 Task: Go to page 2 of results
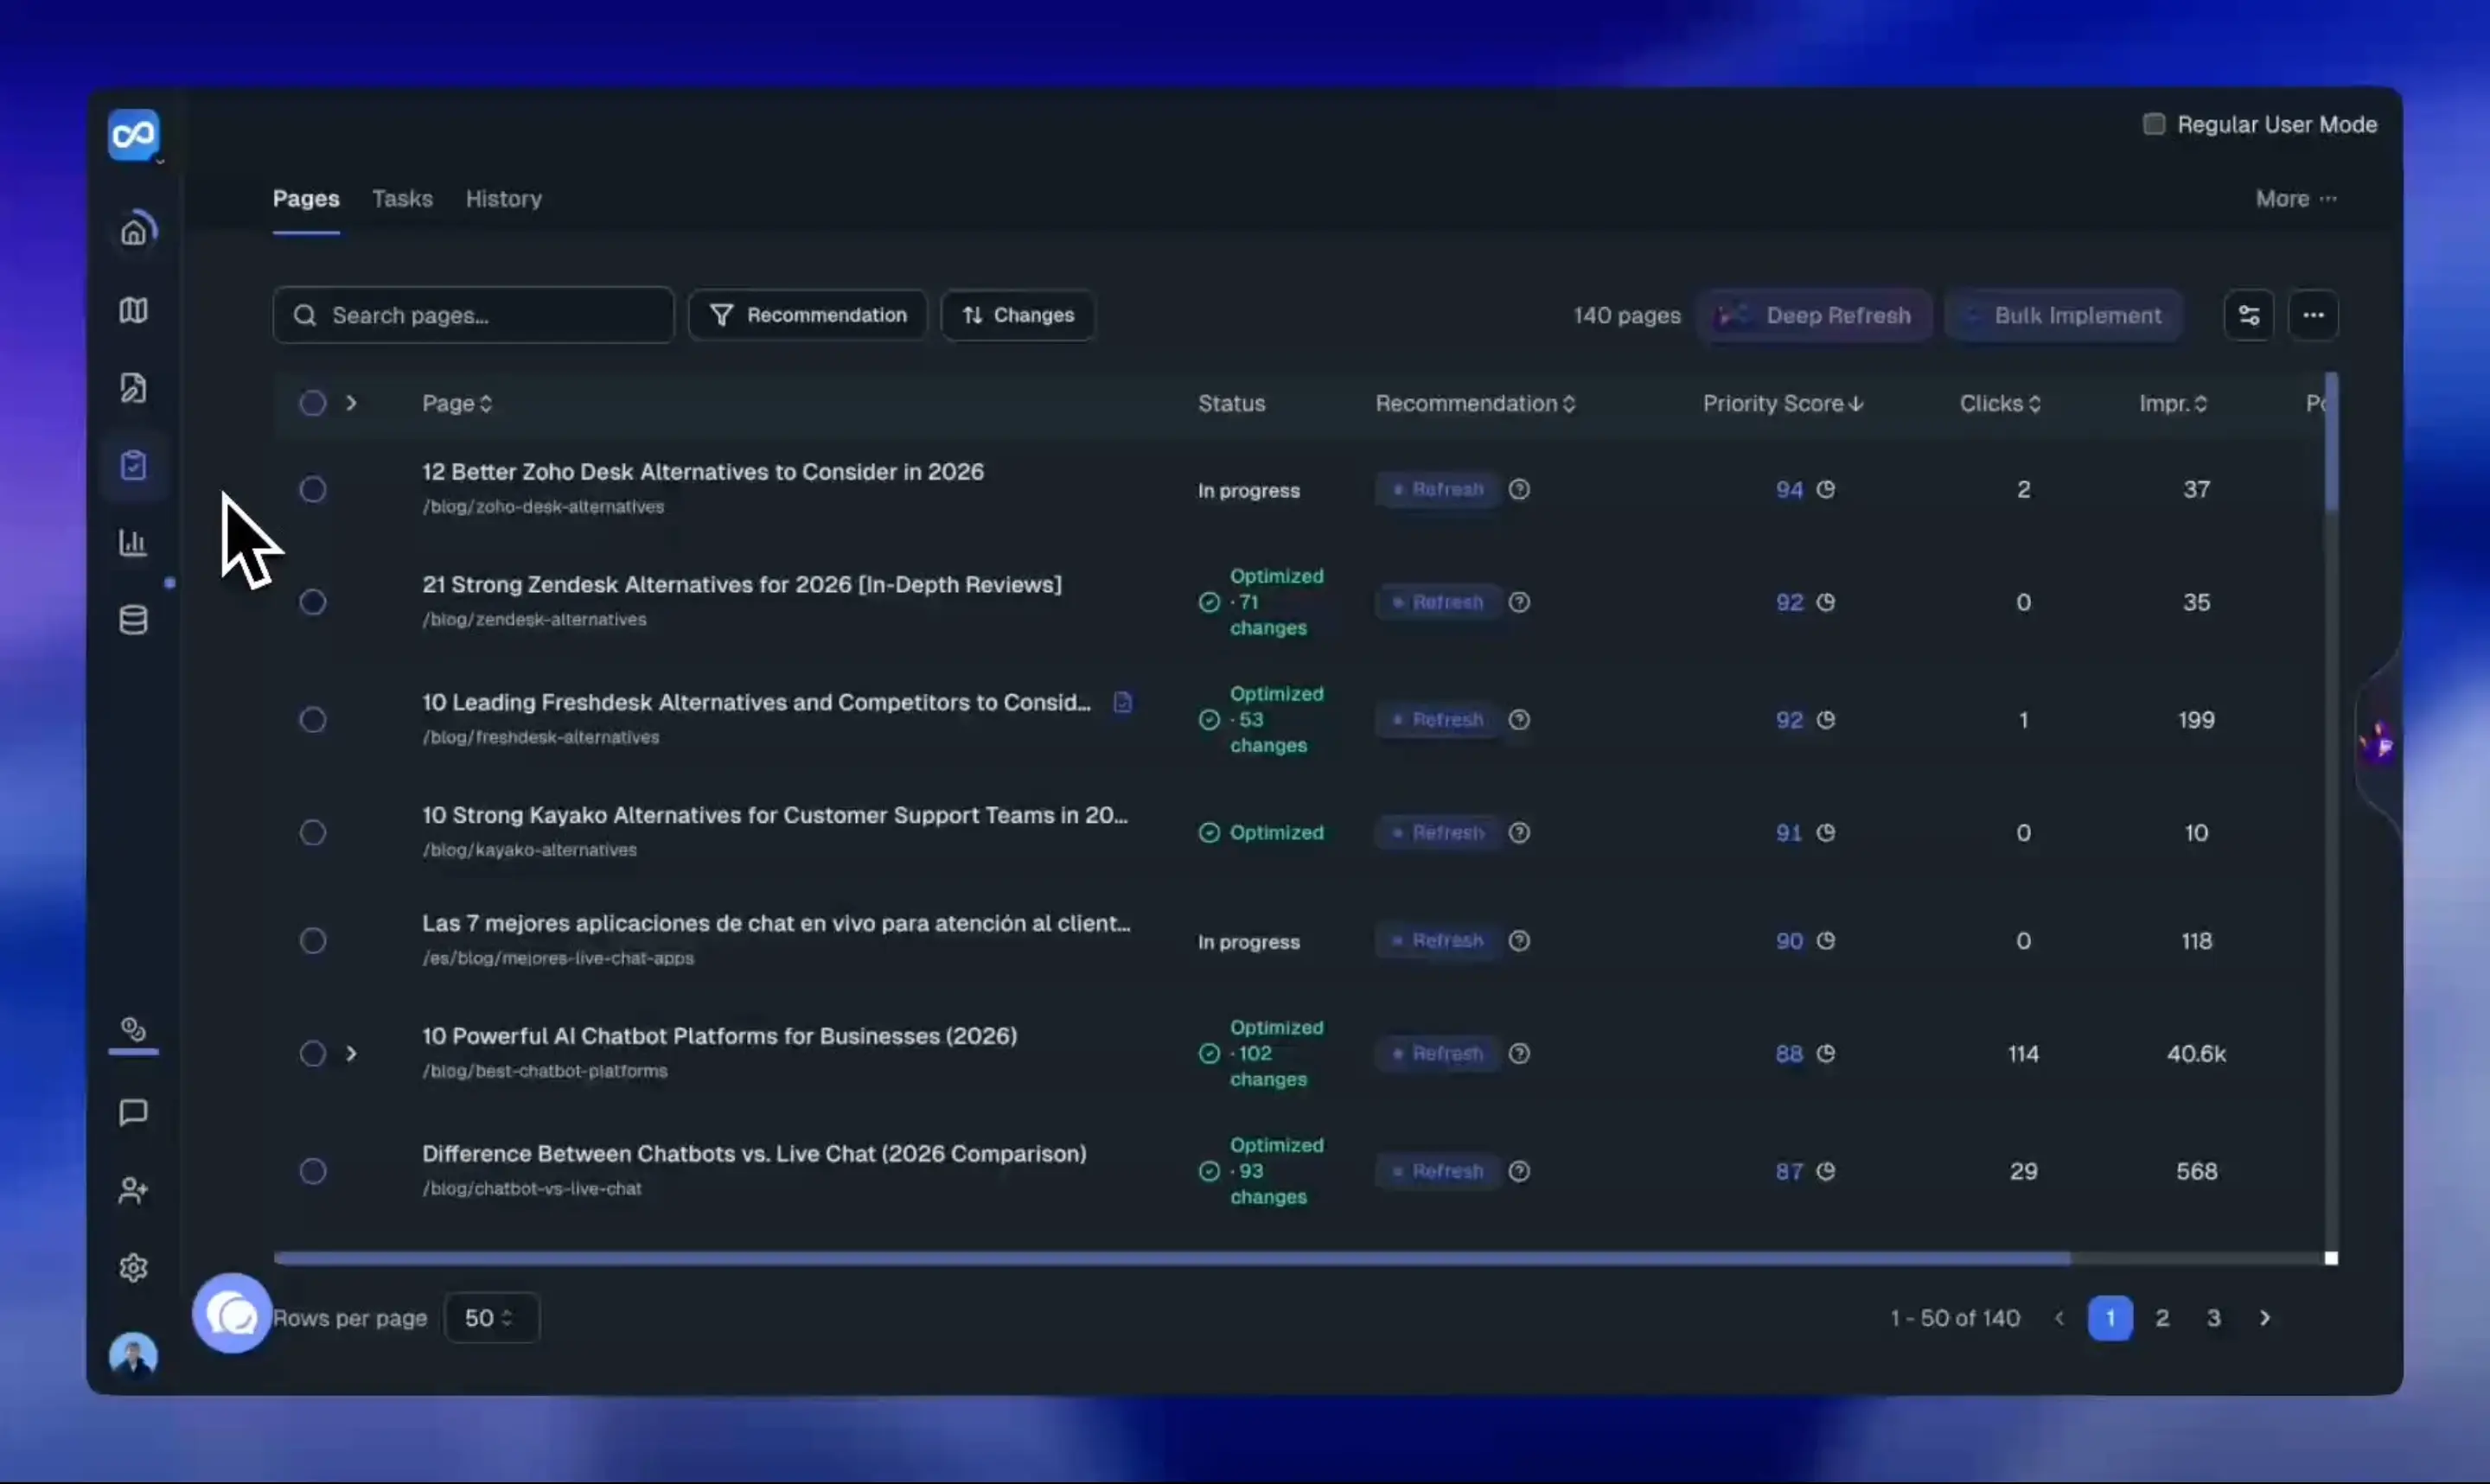coord(2162,1318)
